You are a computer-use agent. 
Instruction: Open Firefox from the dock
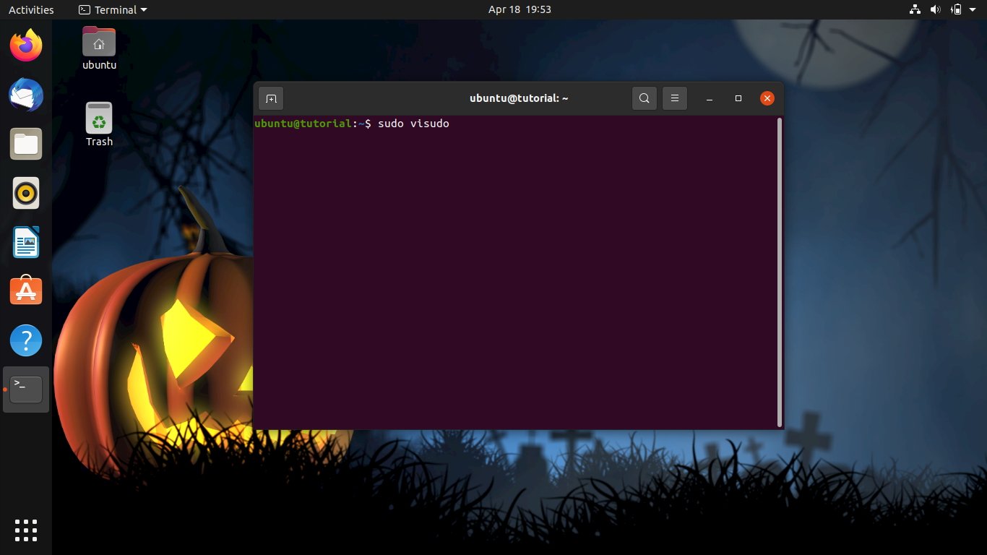(25, 45)
